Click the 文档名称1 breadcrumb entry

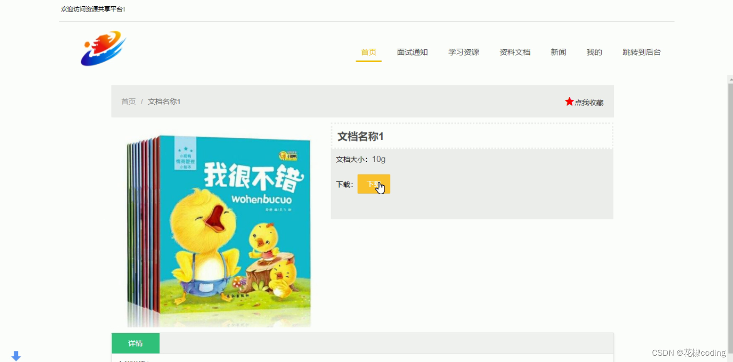click(x=164, y=101)
